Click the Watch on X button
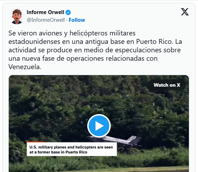The height and width of the screenshot is (172, 198). coord(167,85)
